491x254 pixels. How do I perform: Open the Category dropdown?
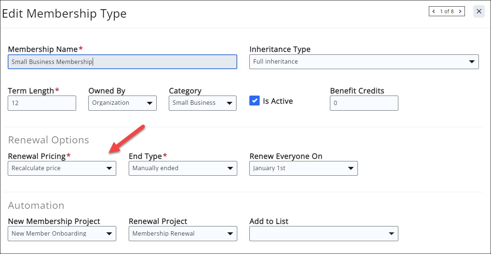[x=203, y=103]
